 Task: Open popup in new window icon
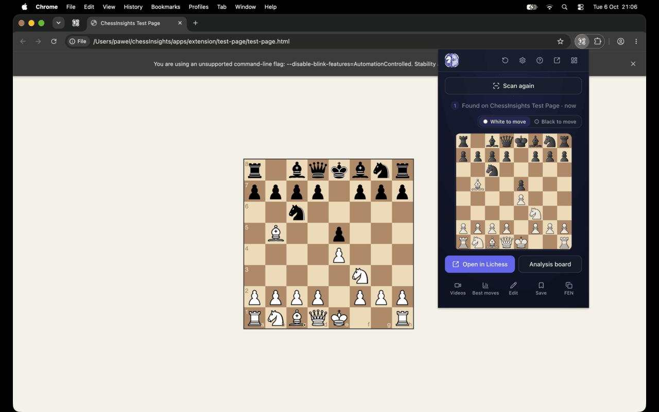[x=557, y=60]
